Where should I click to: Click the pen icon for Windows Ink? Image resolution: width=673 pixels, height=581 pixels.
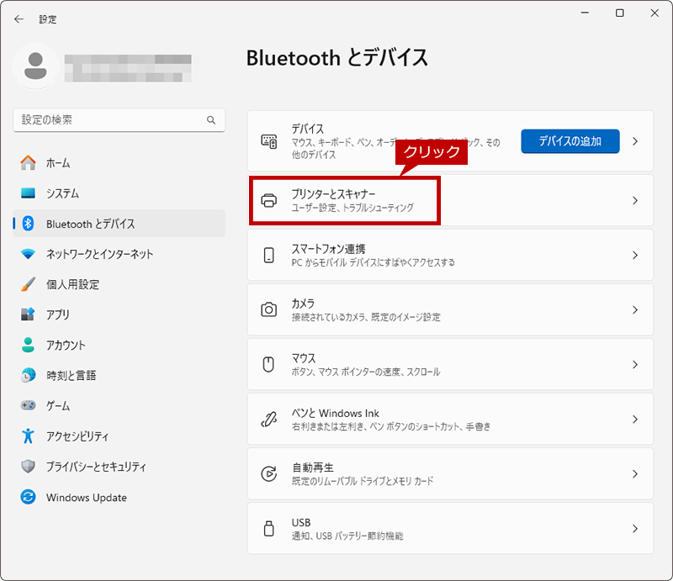coord(269,420)
